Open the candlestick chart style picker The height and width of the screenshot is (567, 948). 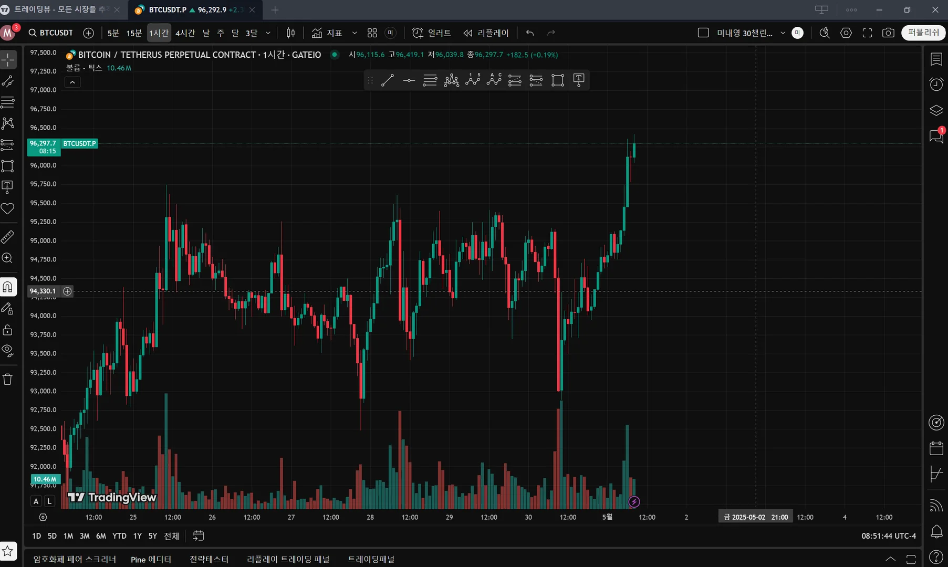(290, 33)
